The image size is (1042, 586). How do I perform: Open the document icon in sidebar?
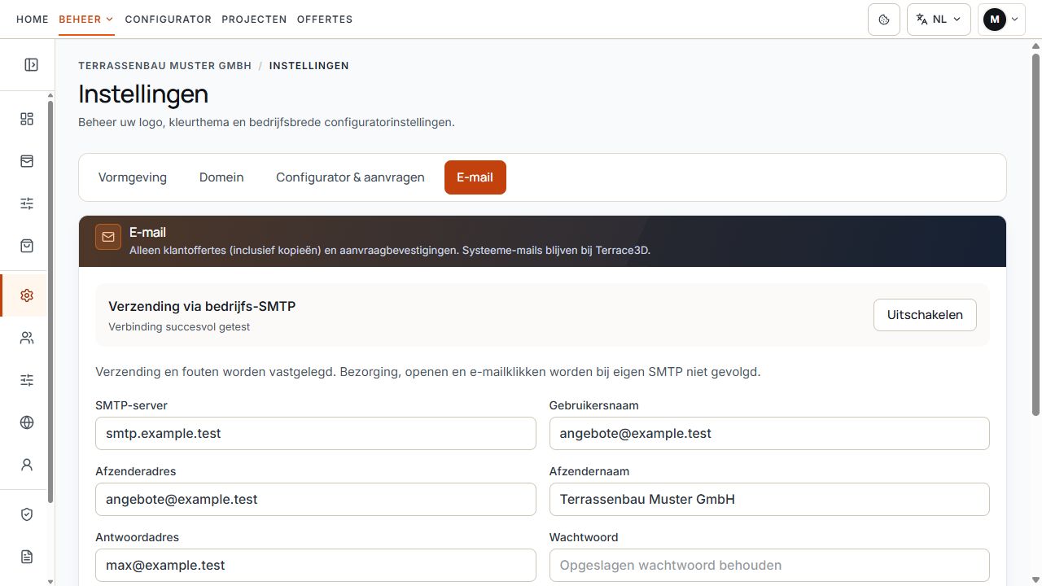27,557
